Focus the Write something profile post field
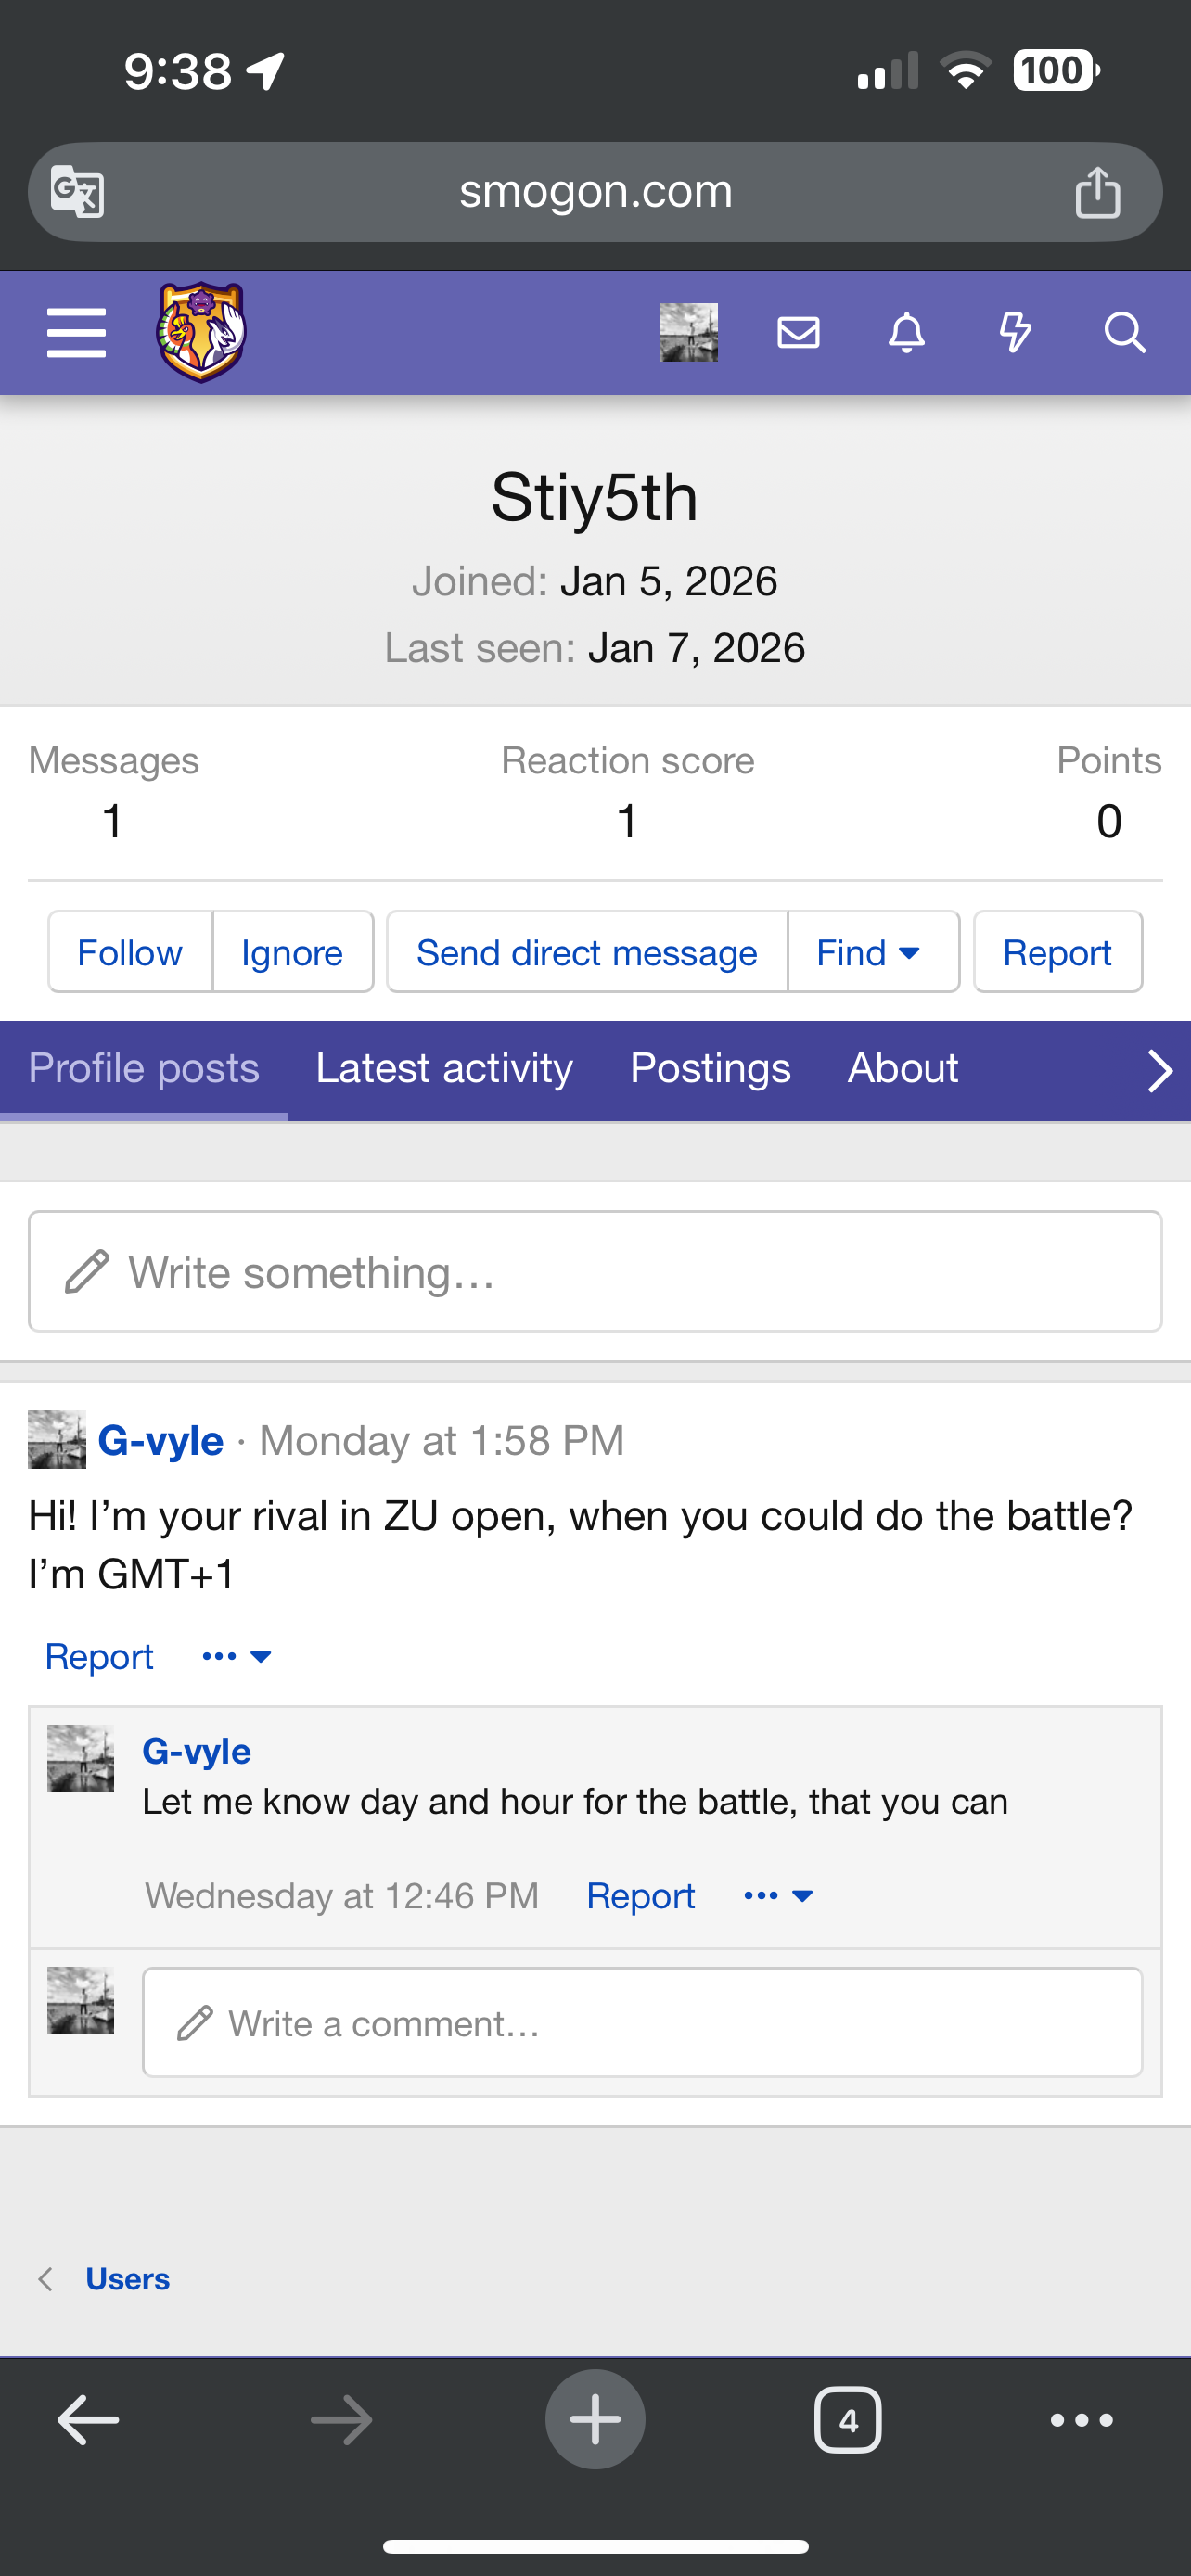Image resolution: width=1191 pixels, height=2576 pixels. point(595,1272)
